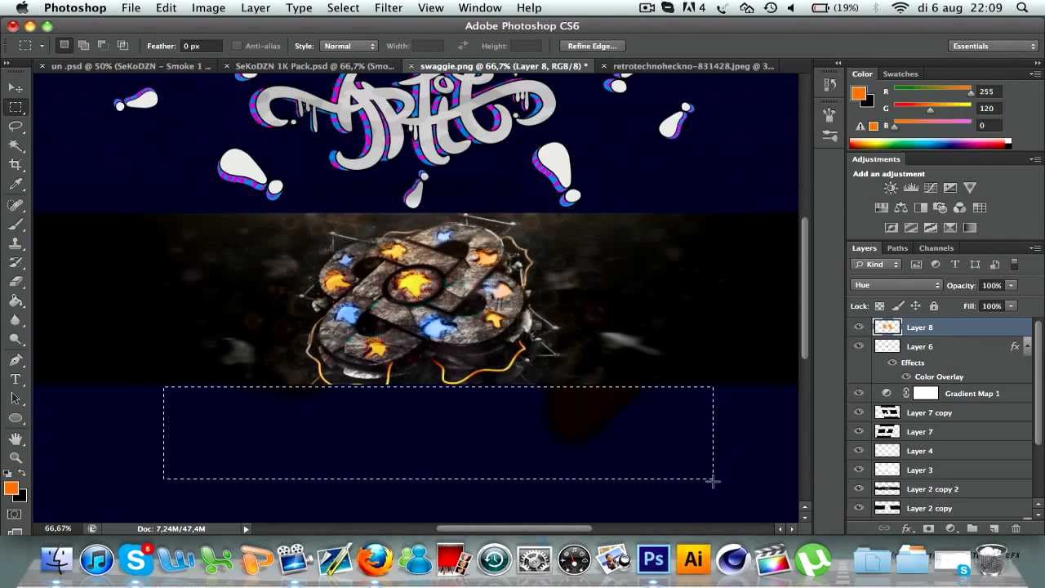Hide Layer 2 copy 2 visibility eye
The width and height of the screenshot is (1045, 588).
click(x=858, y=488)
